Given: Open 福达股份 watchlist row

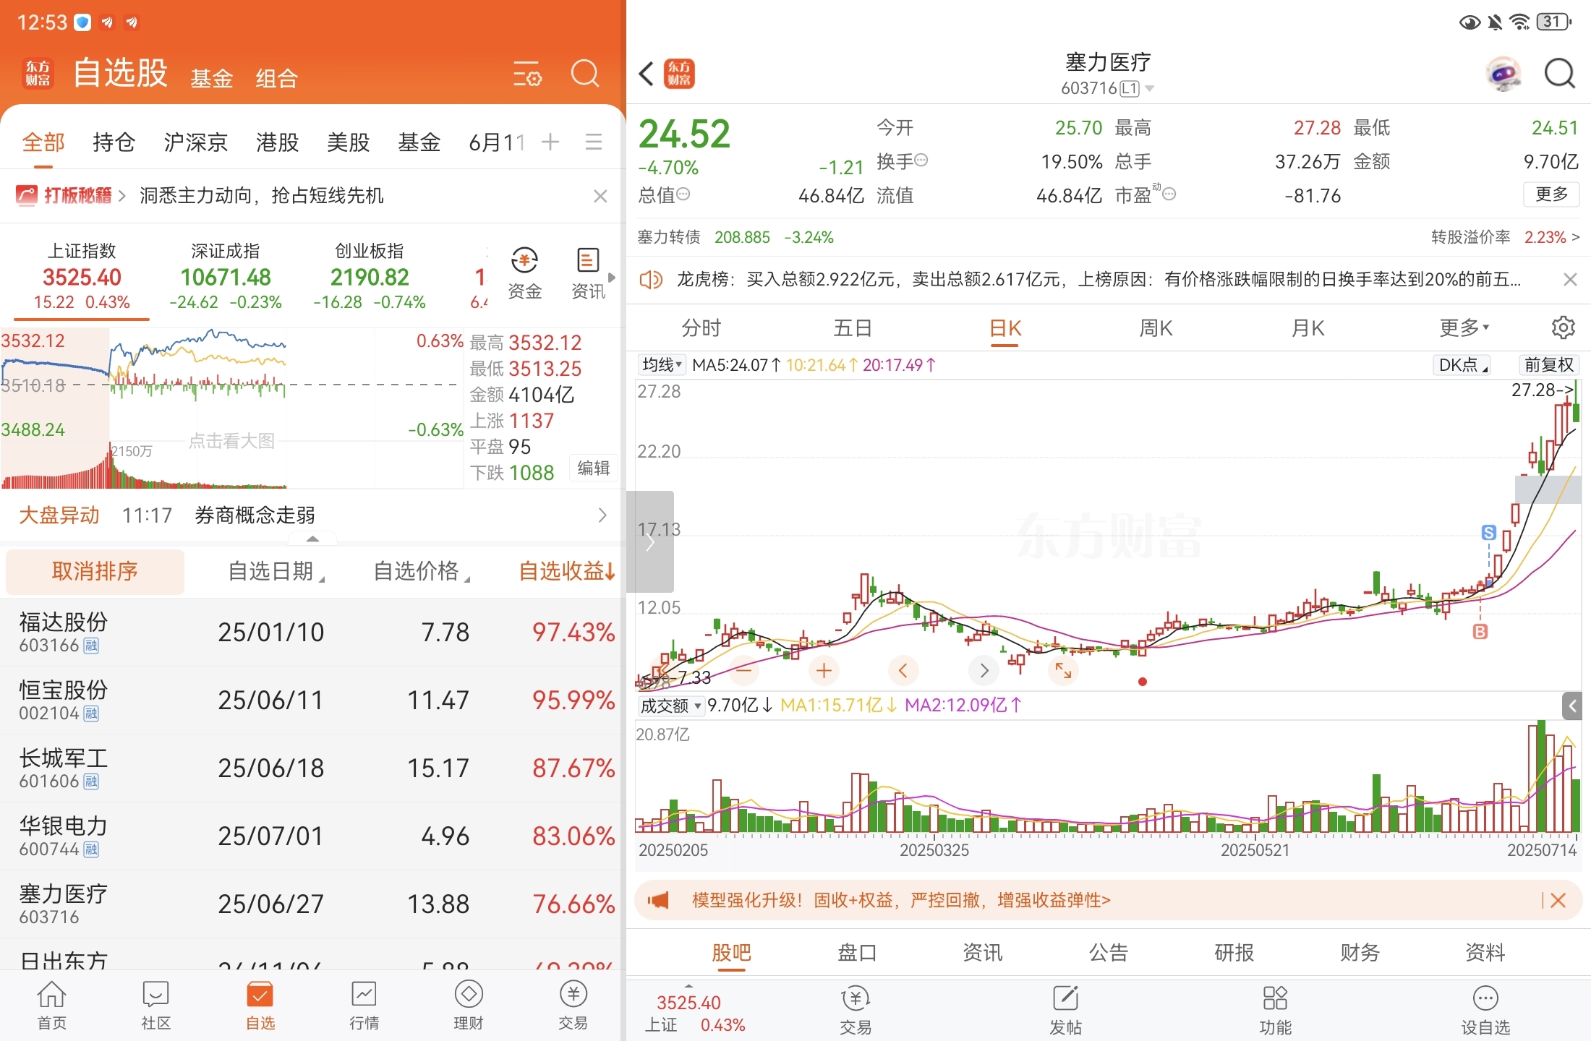Looking at the screenshot, I should pos(311,633).
